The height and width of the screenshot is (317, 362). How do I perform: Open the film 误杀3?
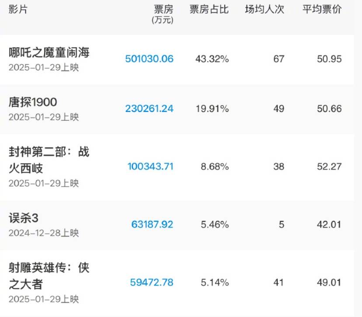point(24,218)
